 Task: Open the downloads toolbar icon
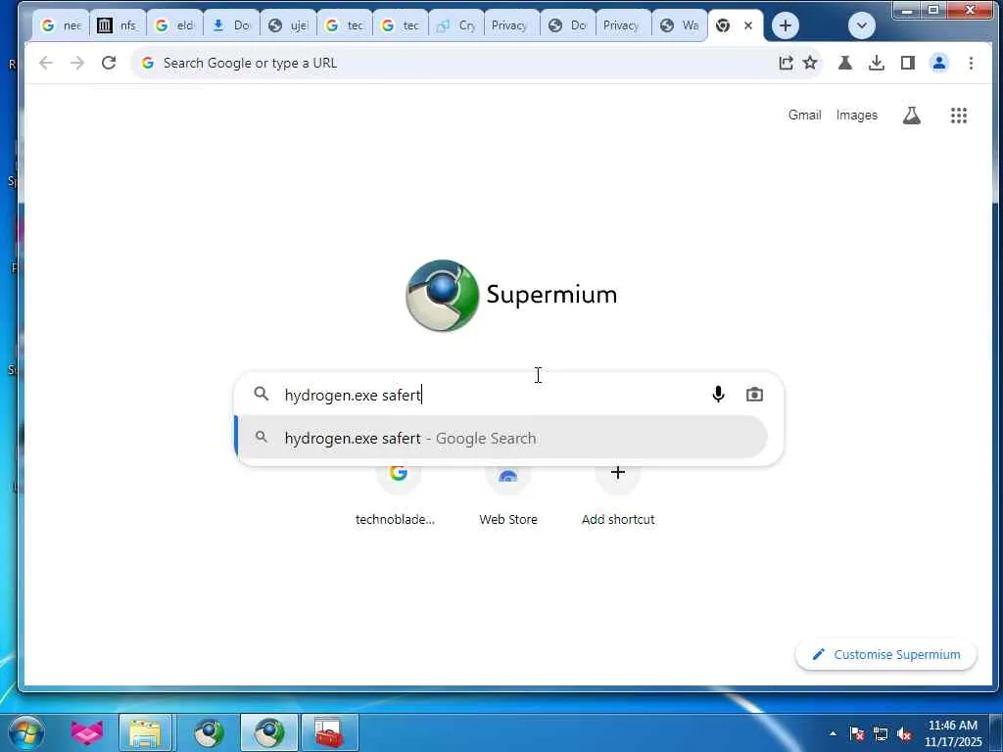(x=877, y=63)
